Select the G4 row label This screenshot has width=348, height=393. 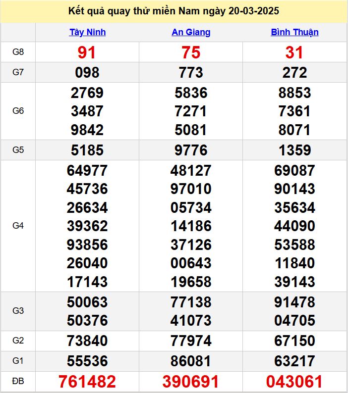tap(18, 226)
